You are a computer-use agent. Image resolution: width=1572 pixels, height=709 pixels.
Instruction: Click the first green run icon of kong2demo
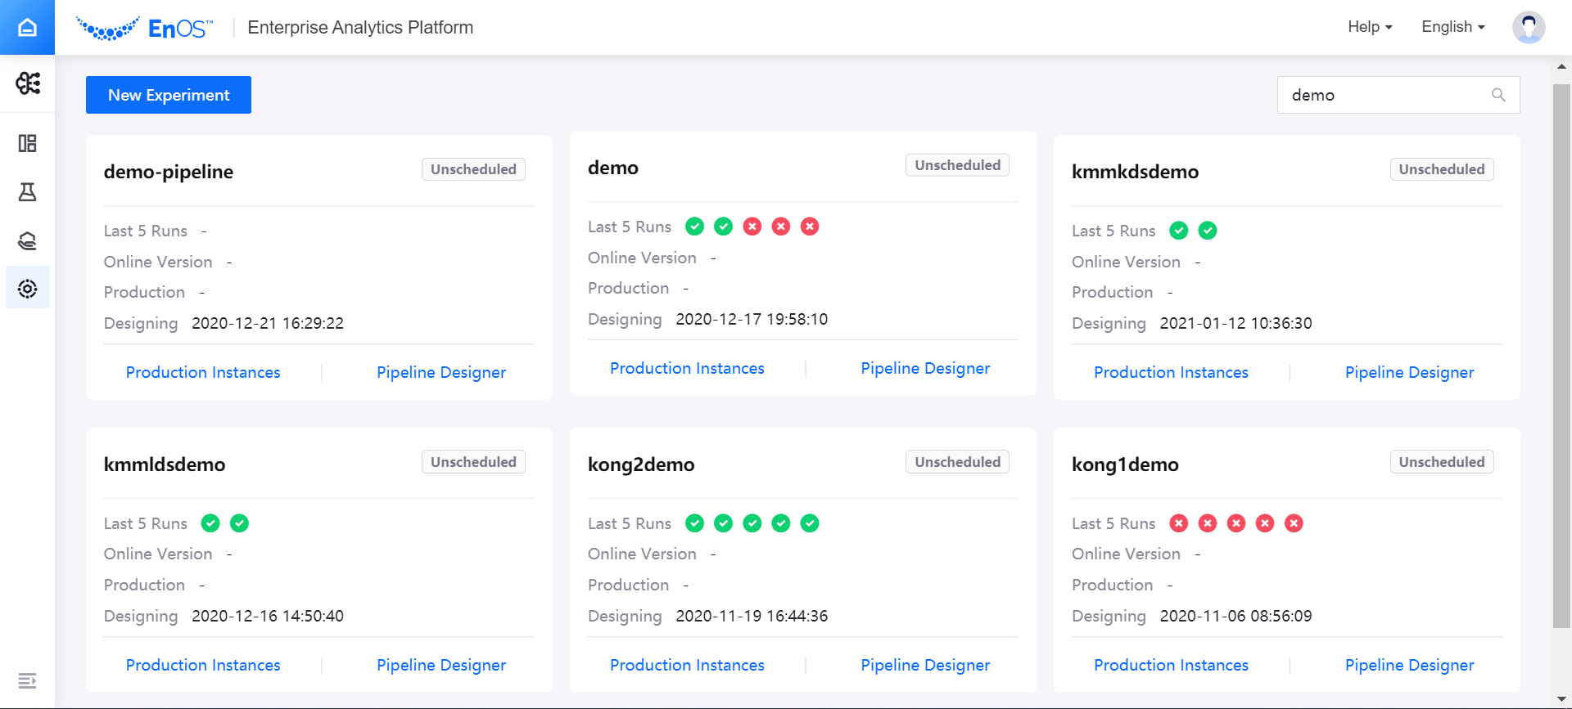pyautogui.click(x=694, y=523)
